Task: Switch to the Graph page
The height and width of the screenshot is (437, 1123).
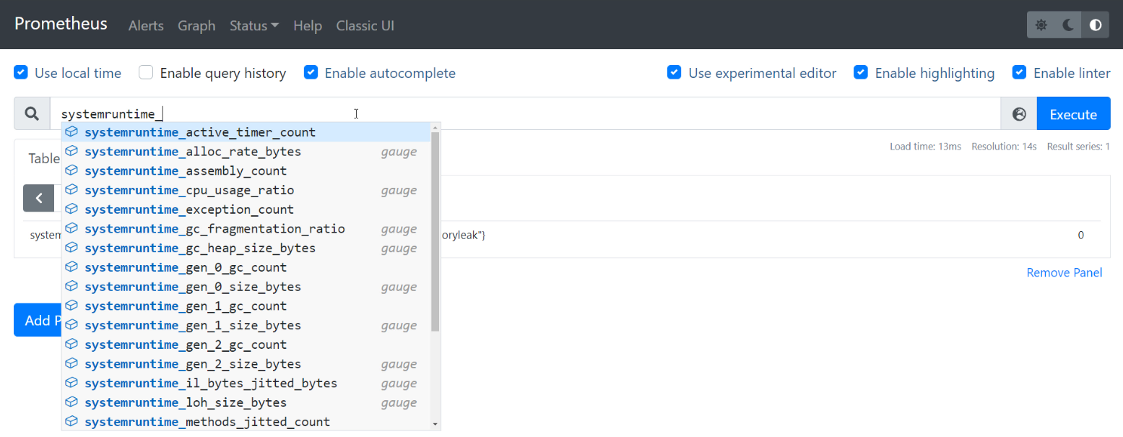Action: pyautogui.click(x=196, y=25)
